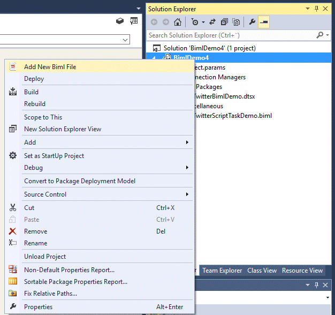Toggle pin on the lower docked panel
The width and height of the screenshot is (335, 315).
pyautogui.click(x=317, y=285)
